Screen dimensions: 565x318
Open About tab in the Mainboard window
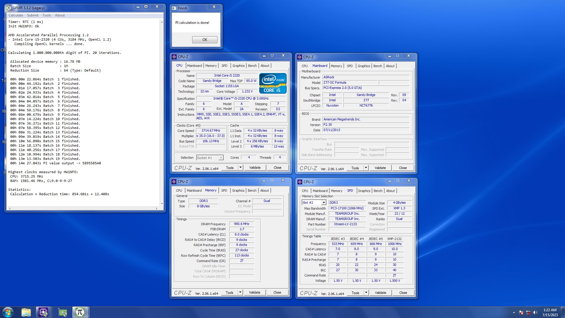[390, 66]
